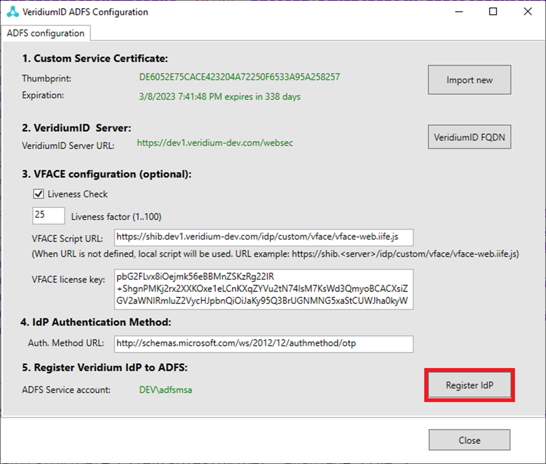Select the ADFS configuration tab
Screen dimensions: 546x464
coord(46,33)
